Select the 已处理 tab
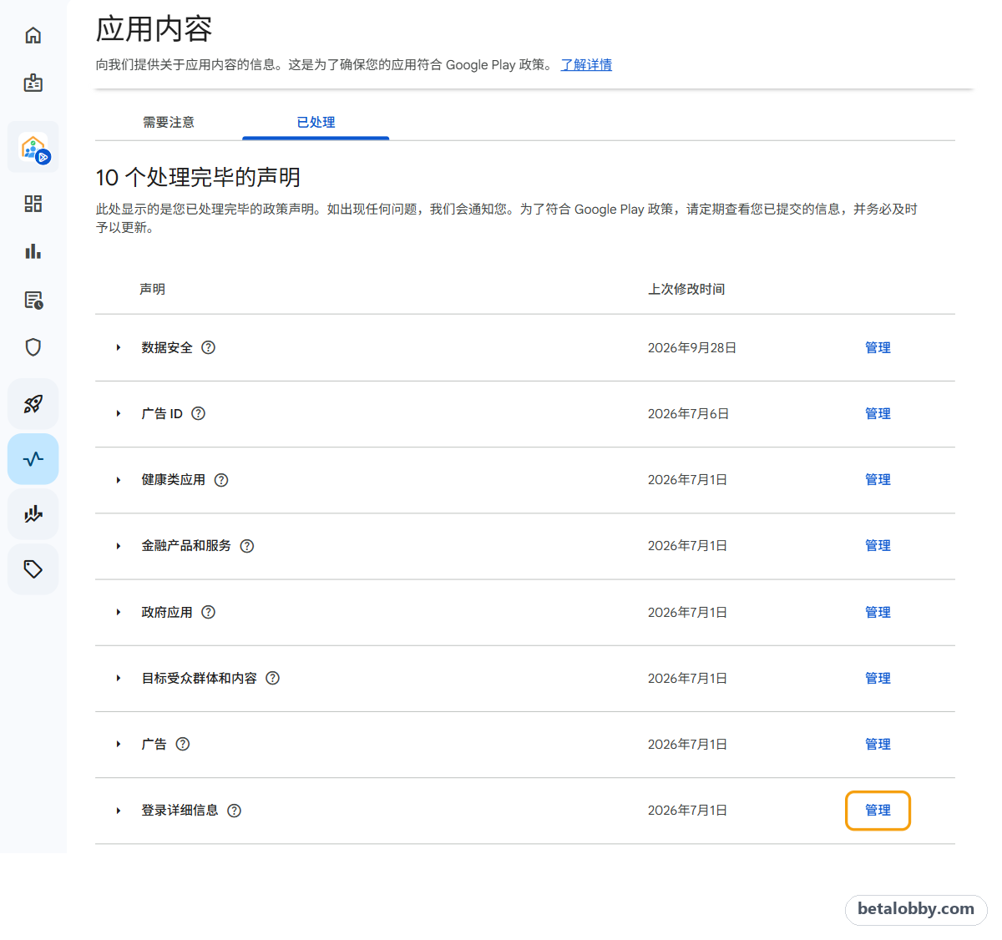1002x940 pixels. click(x=316, y=122)
